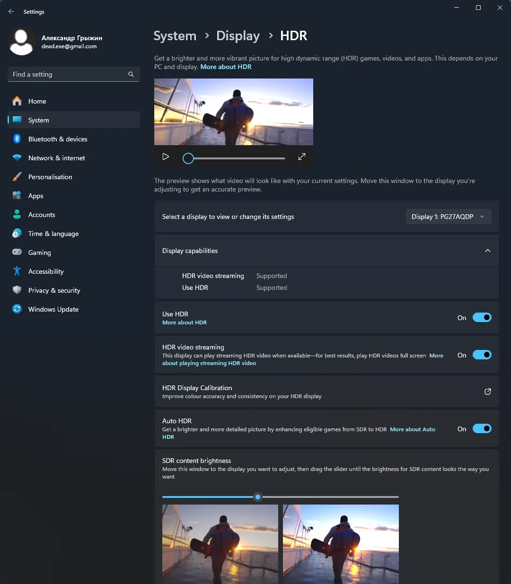
Task: Navigate to Display in breadcrumb
Action: (x=238, y=36)
